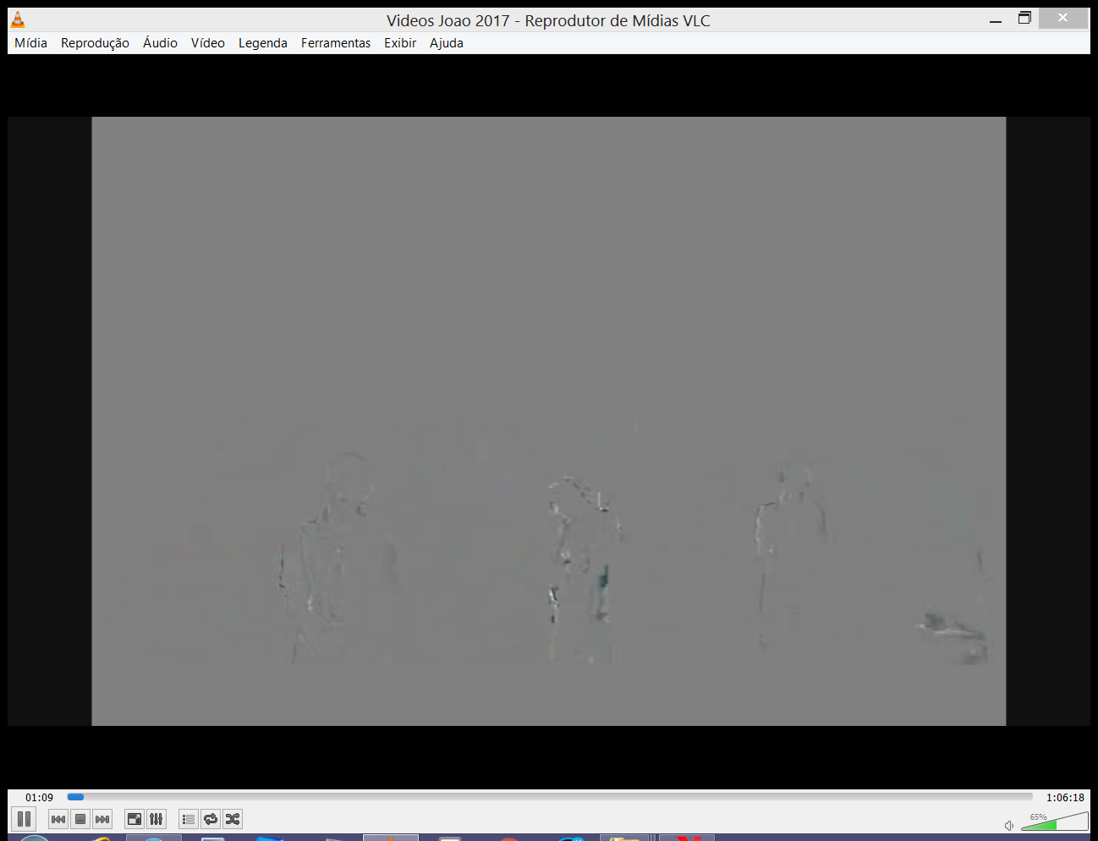Seek using the playback progress bar
Image resolution: width=1098 pixels, height=841 pixels.
pyautogui.click(x=550, y=797)
